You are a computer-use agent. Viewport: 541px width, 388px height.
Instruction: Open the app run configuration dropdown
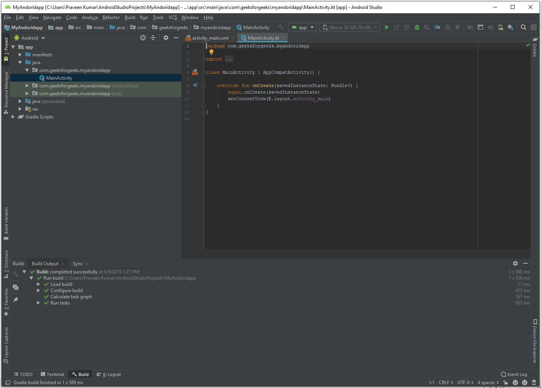coord(303,28)
